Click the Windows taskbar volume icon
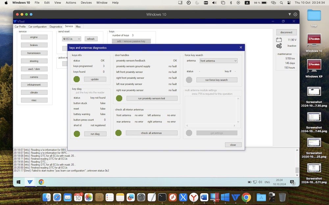Viewport: 329px width, 205px height. [260, 182]
